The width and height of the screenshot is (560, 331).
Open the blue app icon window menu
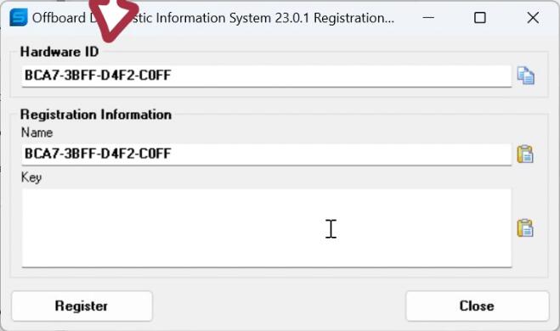pos(18,18)
